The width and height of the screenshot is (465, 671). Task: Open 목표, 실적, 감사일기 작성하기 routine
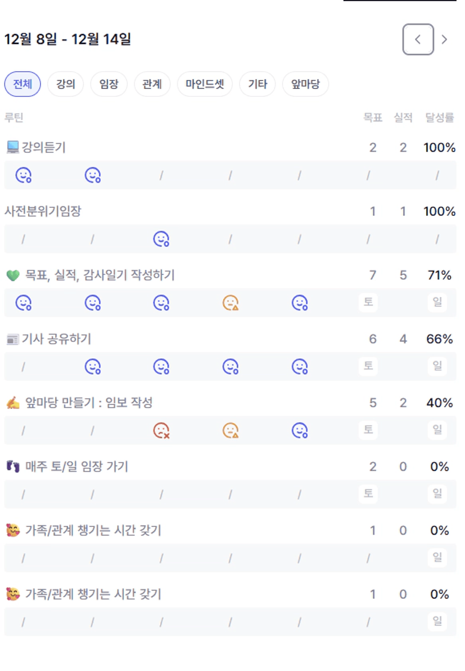100,275
